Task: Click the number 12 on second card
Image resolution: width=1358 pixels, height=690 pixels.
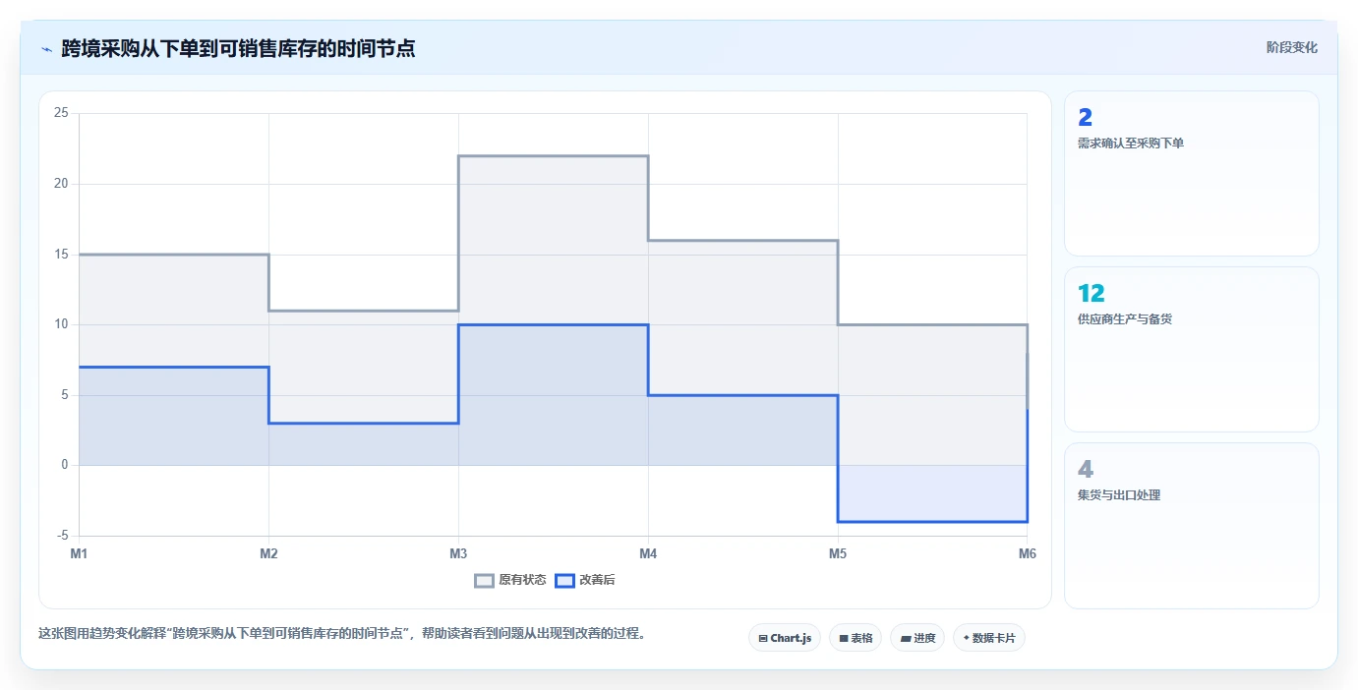Action: pyautogui.click(x=1092, y=293)
